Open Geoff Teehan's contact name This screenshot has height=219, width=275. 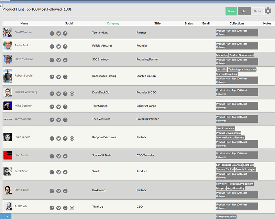(23, 32)
